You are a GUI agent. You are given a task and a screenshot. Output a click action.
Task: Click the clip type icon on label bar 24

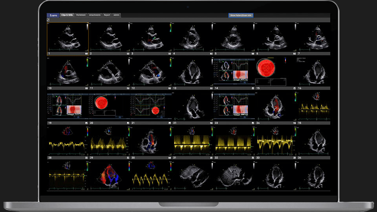294,123
